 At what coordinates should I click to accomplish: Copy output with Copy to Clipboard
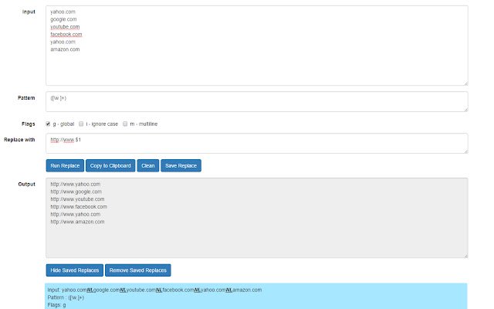[110, 165]
